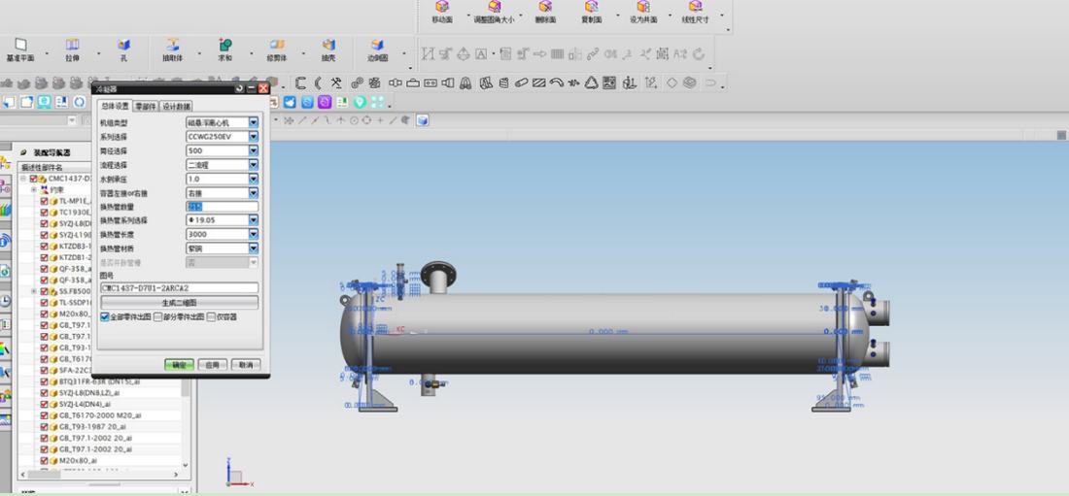Click the 删除面 (Delete Face) icon

(x=545, y=8)
